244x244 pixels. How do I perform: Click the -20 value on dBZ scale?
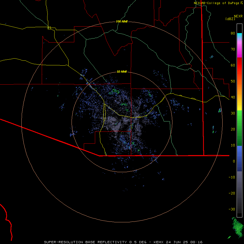[x=232, y=193]
